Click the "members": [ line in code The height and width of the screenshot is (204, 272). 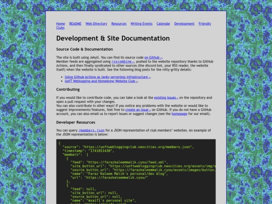76,155
